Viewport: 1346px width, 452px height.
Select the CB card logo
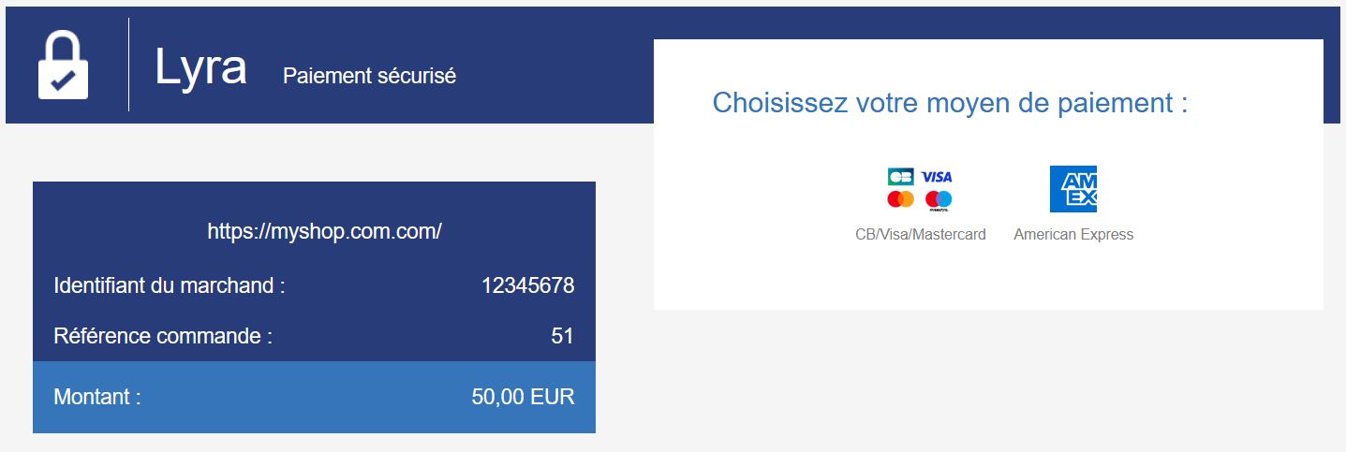pos(900,177)
